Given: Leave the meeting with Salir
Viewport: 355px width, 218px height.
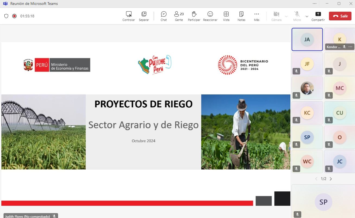Looking at the screenshot, I should 340,16.
